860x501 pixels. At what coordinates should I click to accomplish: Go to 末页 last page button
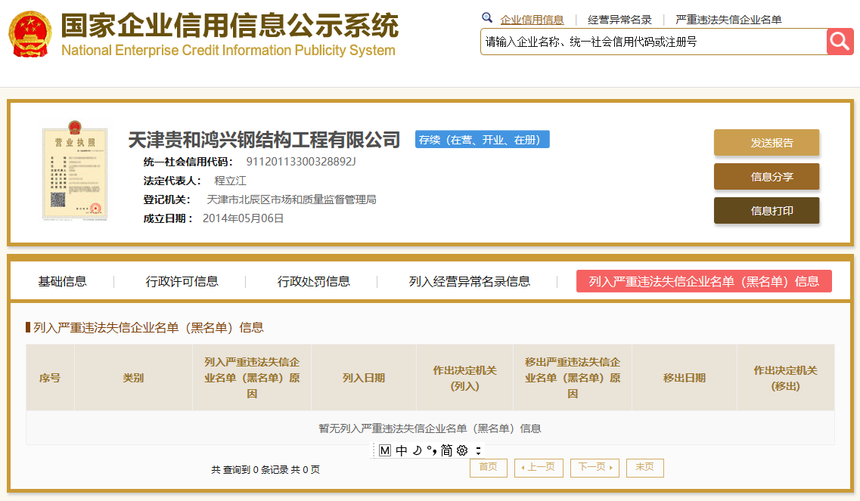[645, 468]
